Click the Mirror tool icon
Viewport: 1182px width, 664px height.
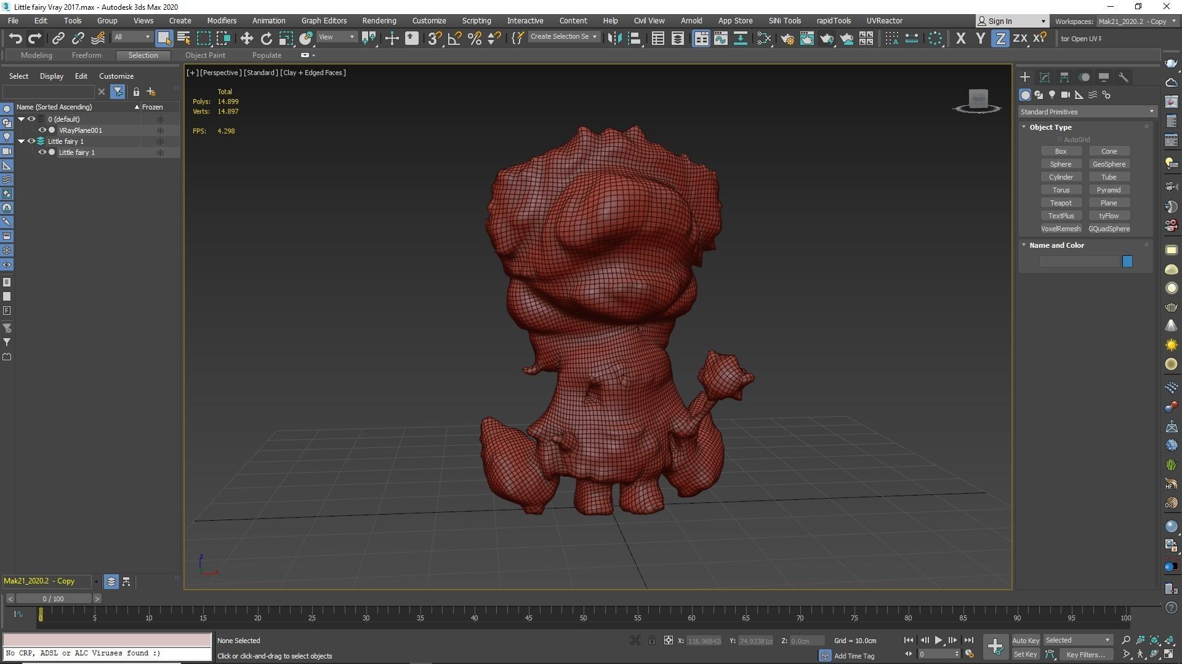click(614, 38)
